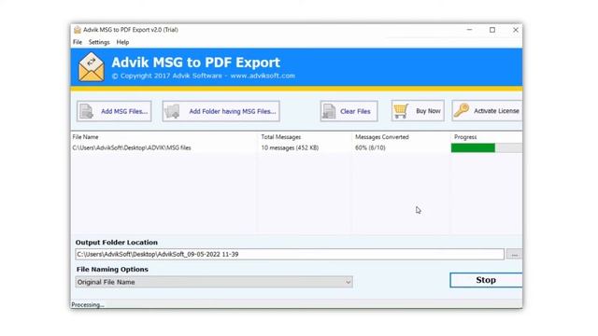Click the key icon for license activation
Screen dimensions: 598x336
coord(462,110)
